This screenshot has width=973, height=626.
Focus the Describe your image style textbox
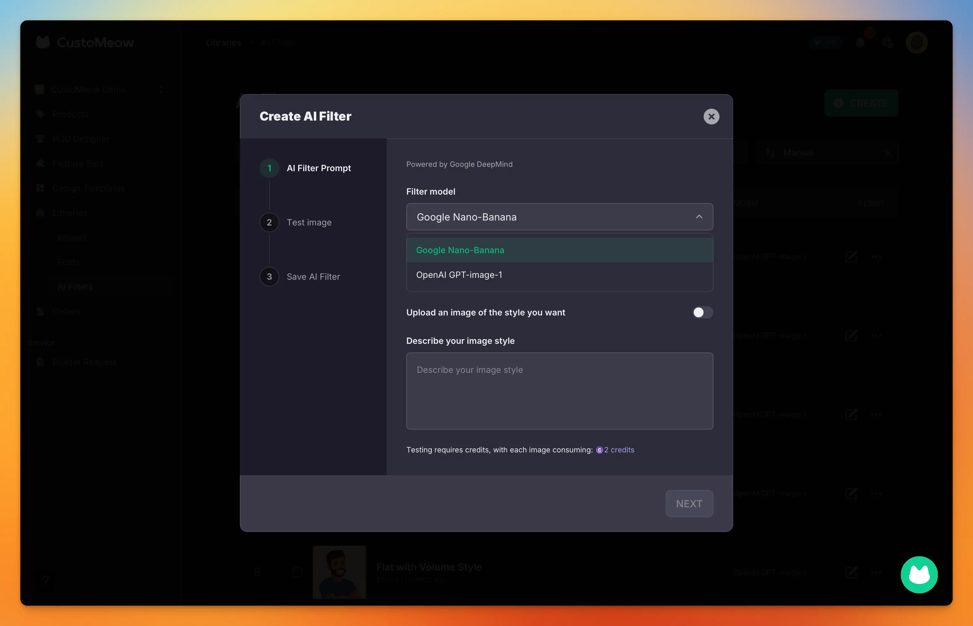click(x=559, y=391)
